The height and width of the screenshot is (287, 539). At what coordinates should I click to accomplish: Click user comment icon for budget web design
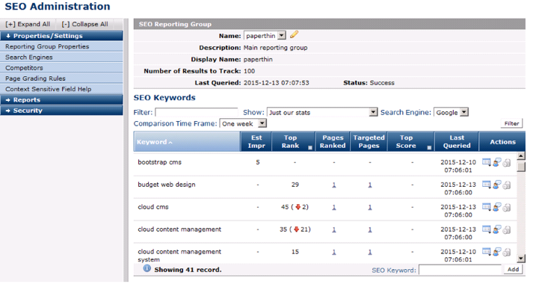coord(496,185)
